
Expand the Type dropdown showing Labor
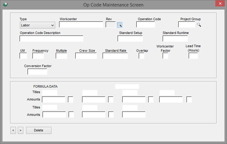click(37, 25)
